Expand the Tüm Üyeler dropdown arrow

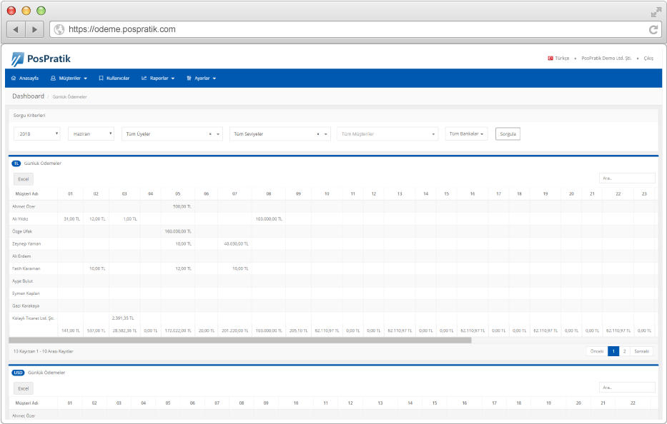click(218, 134)
